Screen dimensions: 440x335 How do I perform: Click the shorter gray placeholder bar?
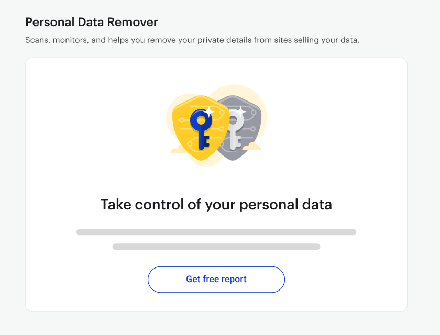click(x=216, y=247)
